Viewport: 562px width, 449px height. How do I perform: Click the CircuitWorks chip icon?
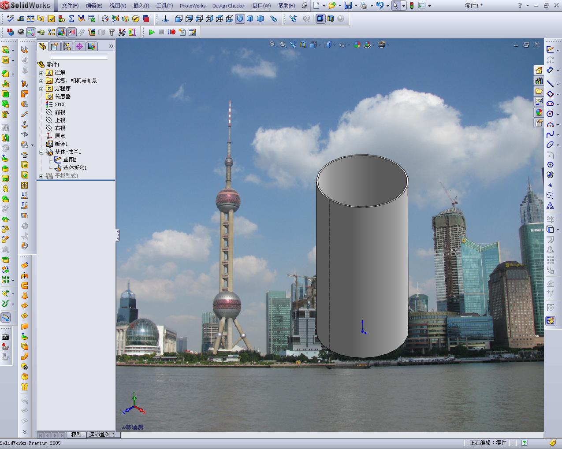click(21, 32)
